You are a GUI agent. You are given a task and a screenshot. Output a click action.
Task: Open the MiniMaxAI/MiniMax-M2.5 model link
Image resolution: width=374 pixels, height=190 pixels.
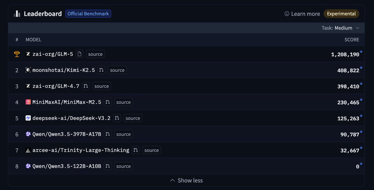[x=67, y=102]
